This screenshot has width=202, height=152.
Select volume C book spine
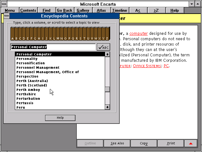coord(20,34)
